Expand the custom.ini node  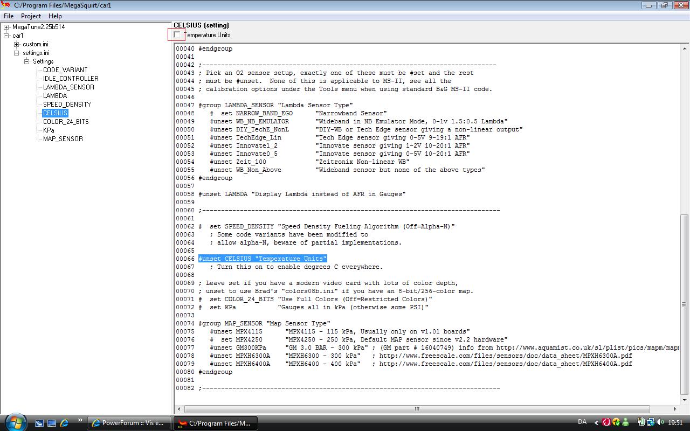click(x=17, y=44)
